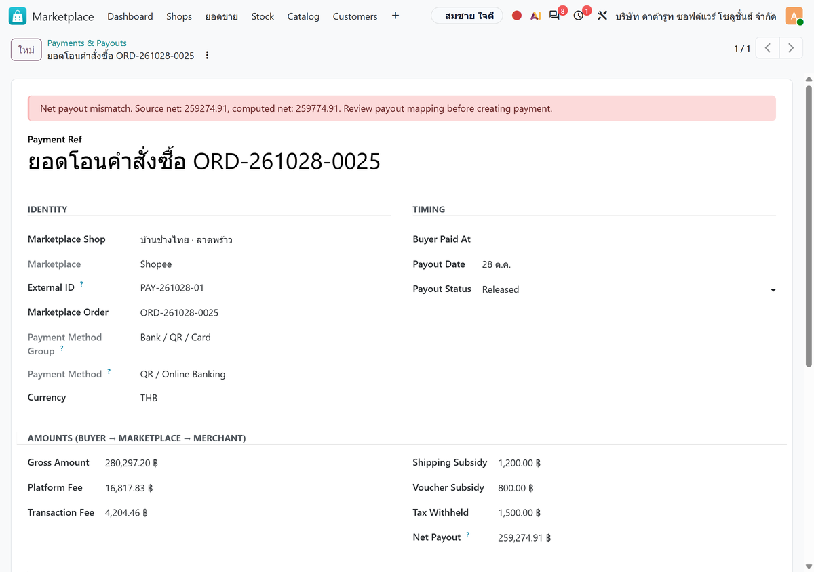Click the pager counter 1 / 1
This screenshot has width=814, height=572.
point(742,49)
